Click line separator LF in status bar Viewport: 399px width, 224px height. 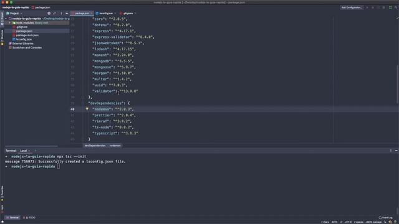pyautogui.click(x=341, y=222)
